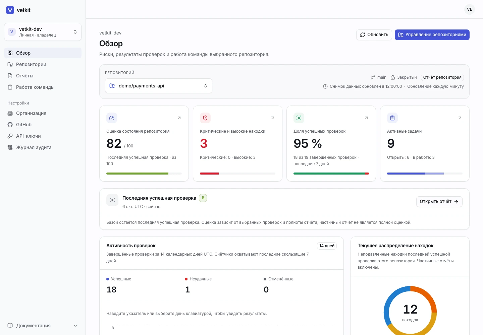Click the blue Успешные legend dot
This screenshot has width=483, height=335.
pyautogui.click(x=108, y=279)
